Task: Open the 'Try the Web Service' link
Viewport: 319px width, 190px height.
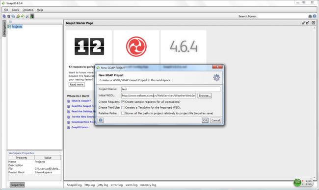Action: [83, 117]
